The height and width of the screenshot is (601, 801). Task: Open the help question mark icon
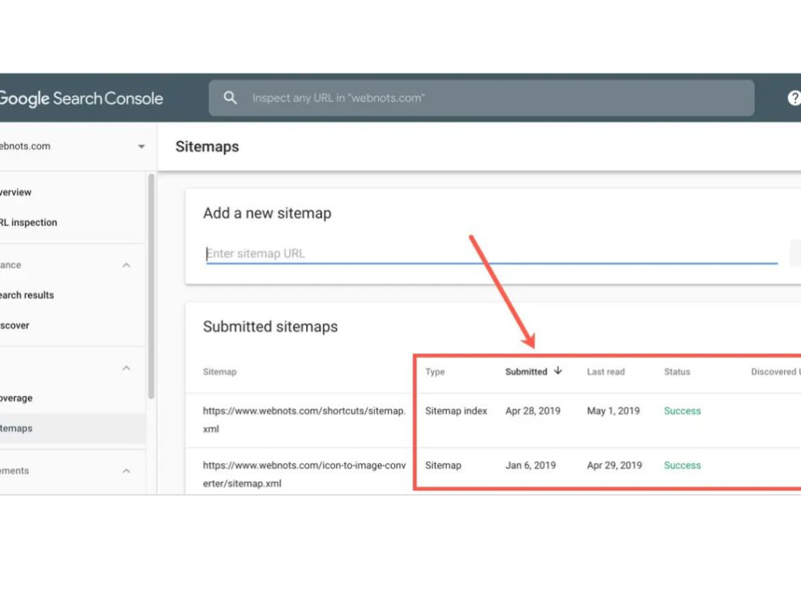795,98
